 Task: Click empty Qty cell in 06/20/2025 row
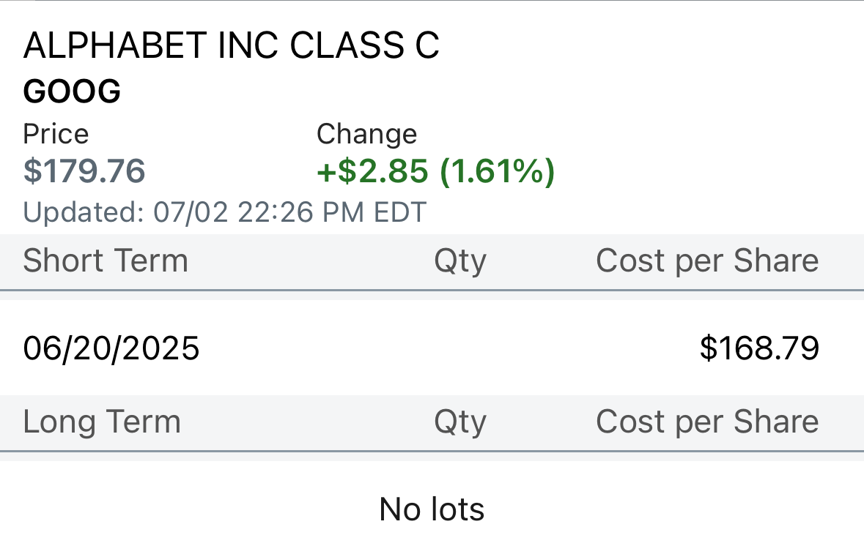tap(459, 348)
